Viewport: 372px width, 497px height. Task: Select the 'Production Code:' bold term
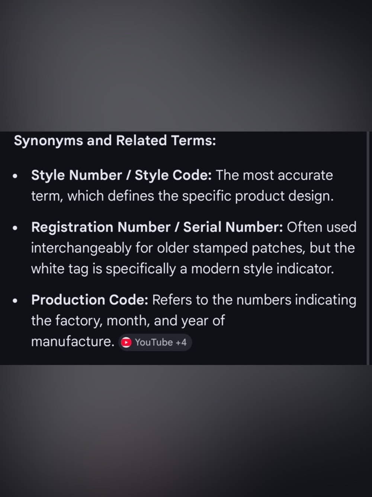click(x=90, y=300)
